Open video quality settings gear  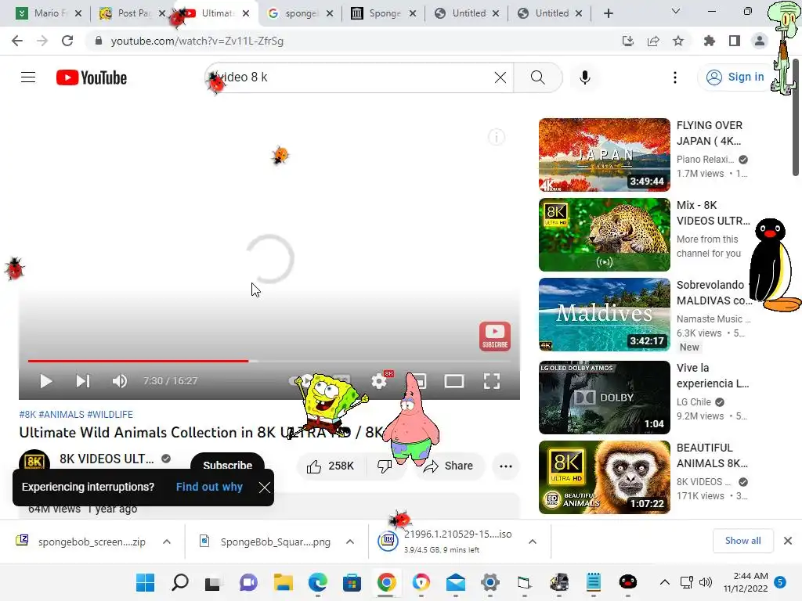coord(379,381)
